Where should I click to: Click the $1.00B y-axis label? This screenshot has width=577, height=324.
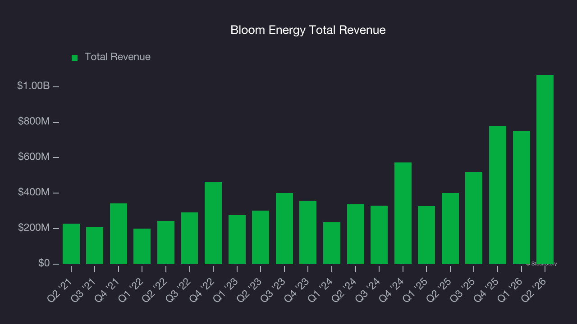33,86
